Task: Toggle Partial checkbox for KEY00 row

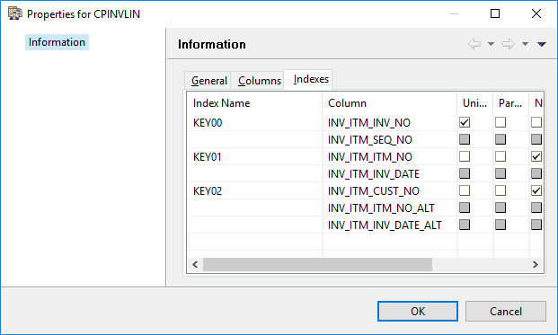Action: tap(500, 122)
